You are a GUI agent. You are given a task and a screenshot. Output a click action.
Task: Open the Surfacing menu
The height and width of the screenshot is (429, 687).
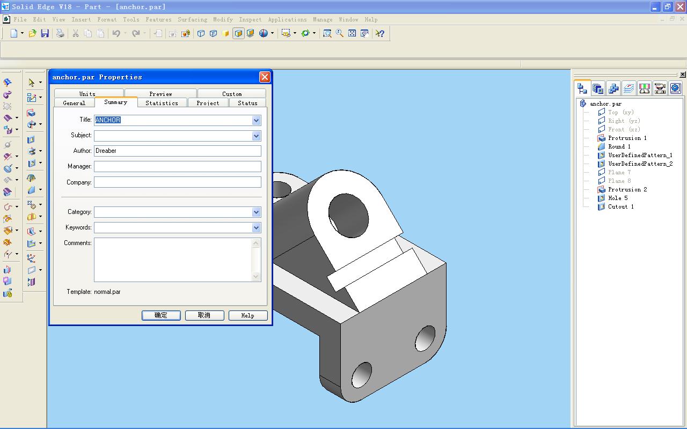pyautogui.click(x=192, y=19)
